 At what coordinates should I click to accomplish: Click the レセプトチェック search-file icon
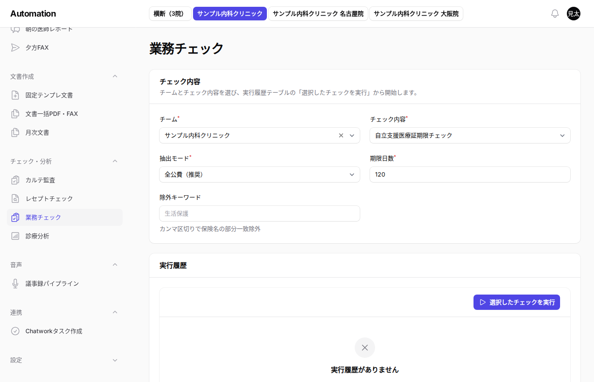pos(15,199)
